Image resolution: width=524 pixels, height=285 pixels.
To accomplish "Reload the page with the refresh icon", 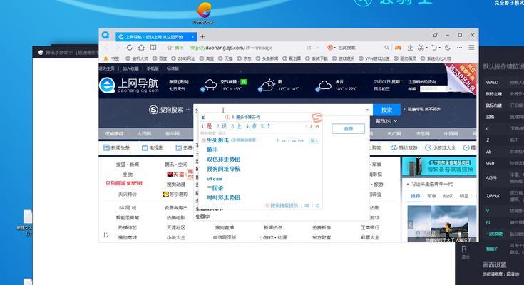I will point(129,48).
